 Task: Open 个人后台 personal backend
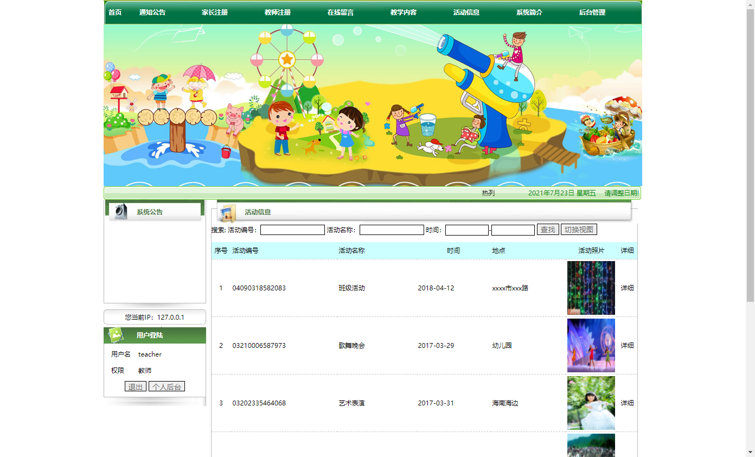(167, 386)
